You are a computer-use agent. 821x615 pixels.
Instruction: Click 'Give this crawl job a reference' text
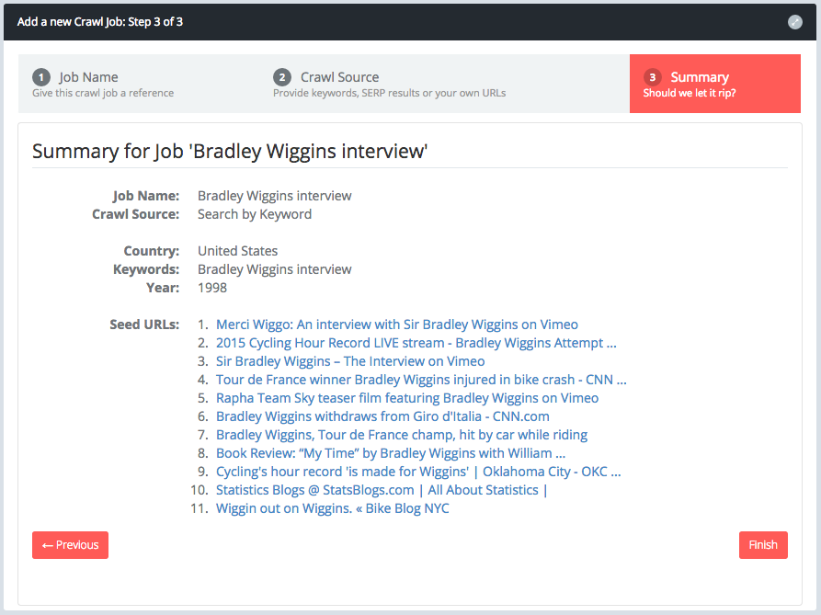(x=103, y=93)
